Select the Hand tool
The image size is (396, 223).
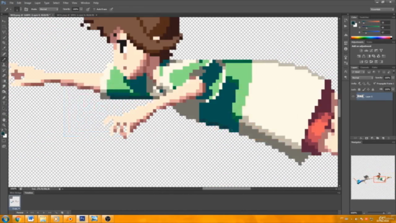click(x=4, y=120)
